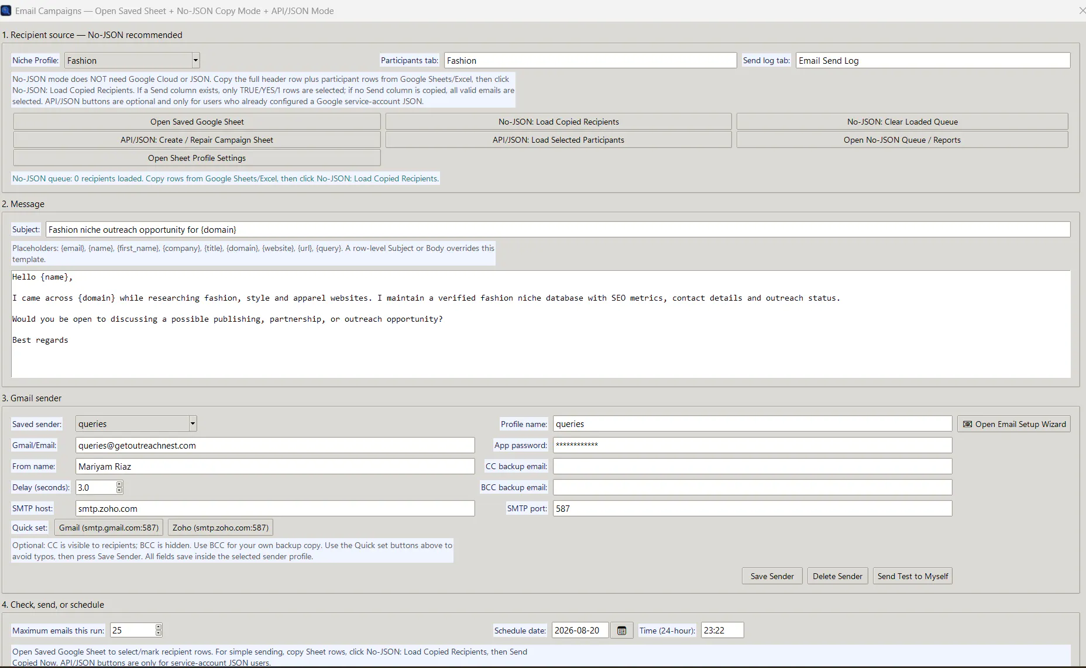This screenshot has height=668, width=1086.
Task: Click the Save Sender button
Action: point(772,576)
